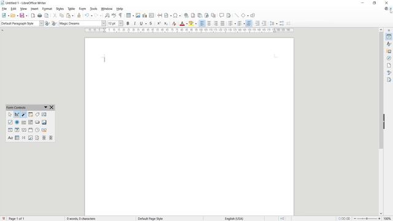Insert a chart from the toolbar
393x221 pixels.
click(x=145, y=15)
